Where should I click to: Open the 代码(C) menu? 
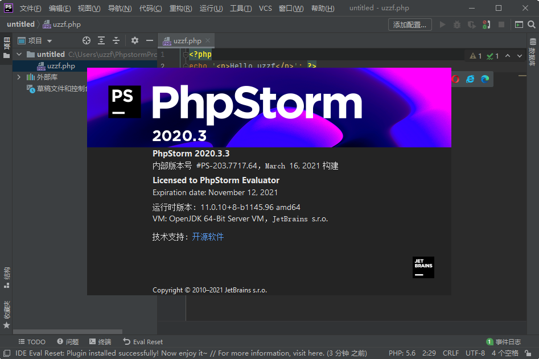[151, 8]
